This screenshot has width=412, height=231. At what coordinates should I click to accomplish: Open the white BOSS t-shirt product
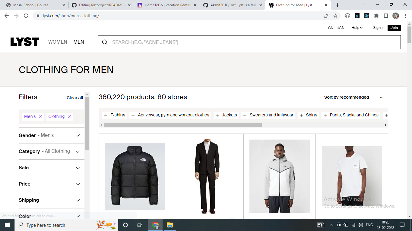(352, 176)
